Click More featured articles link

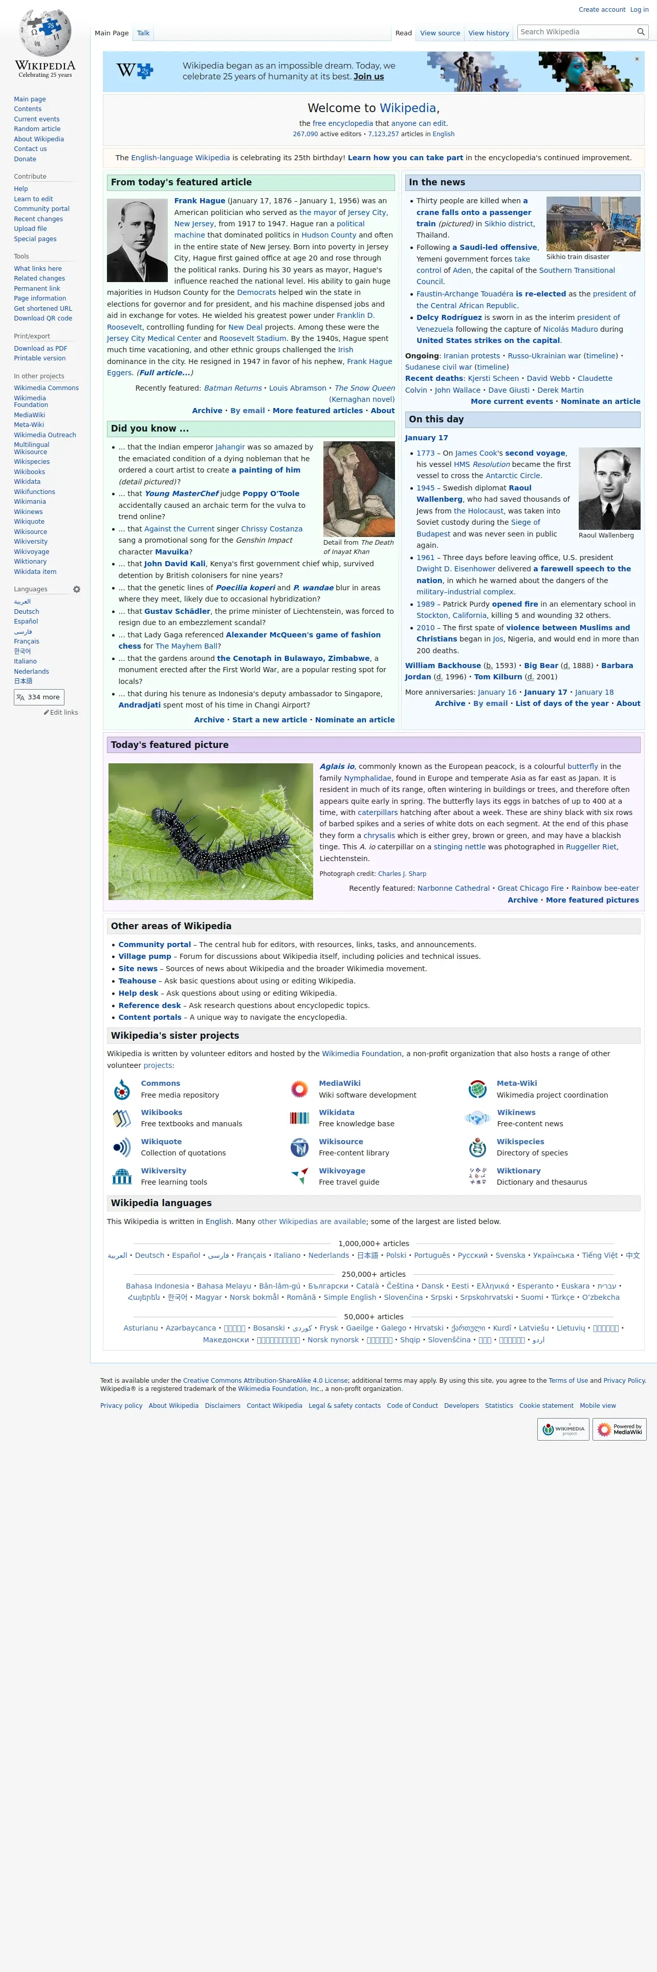coord(317,411)
